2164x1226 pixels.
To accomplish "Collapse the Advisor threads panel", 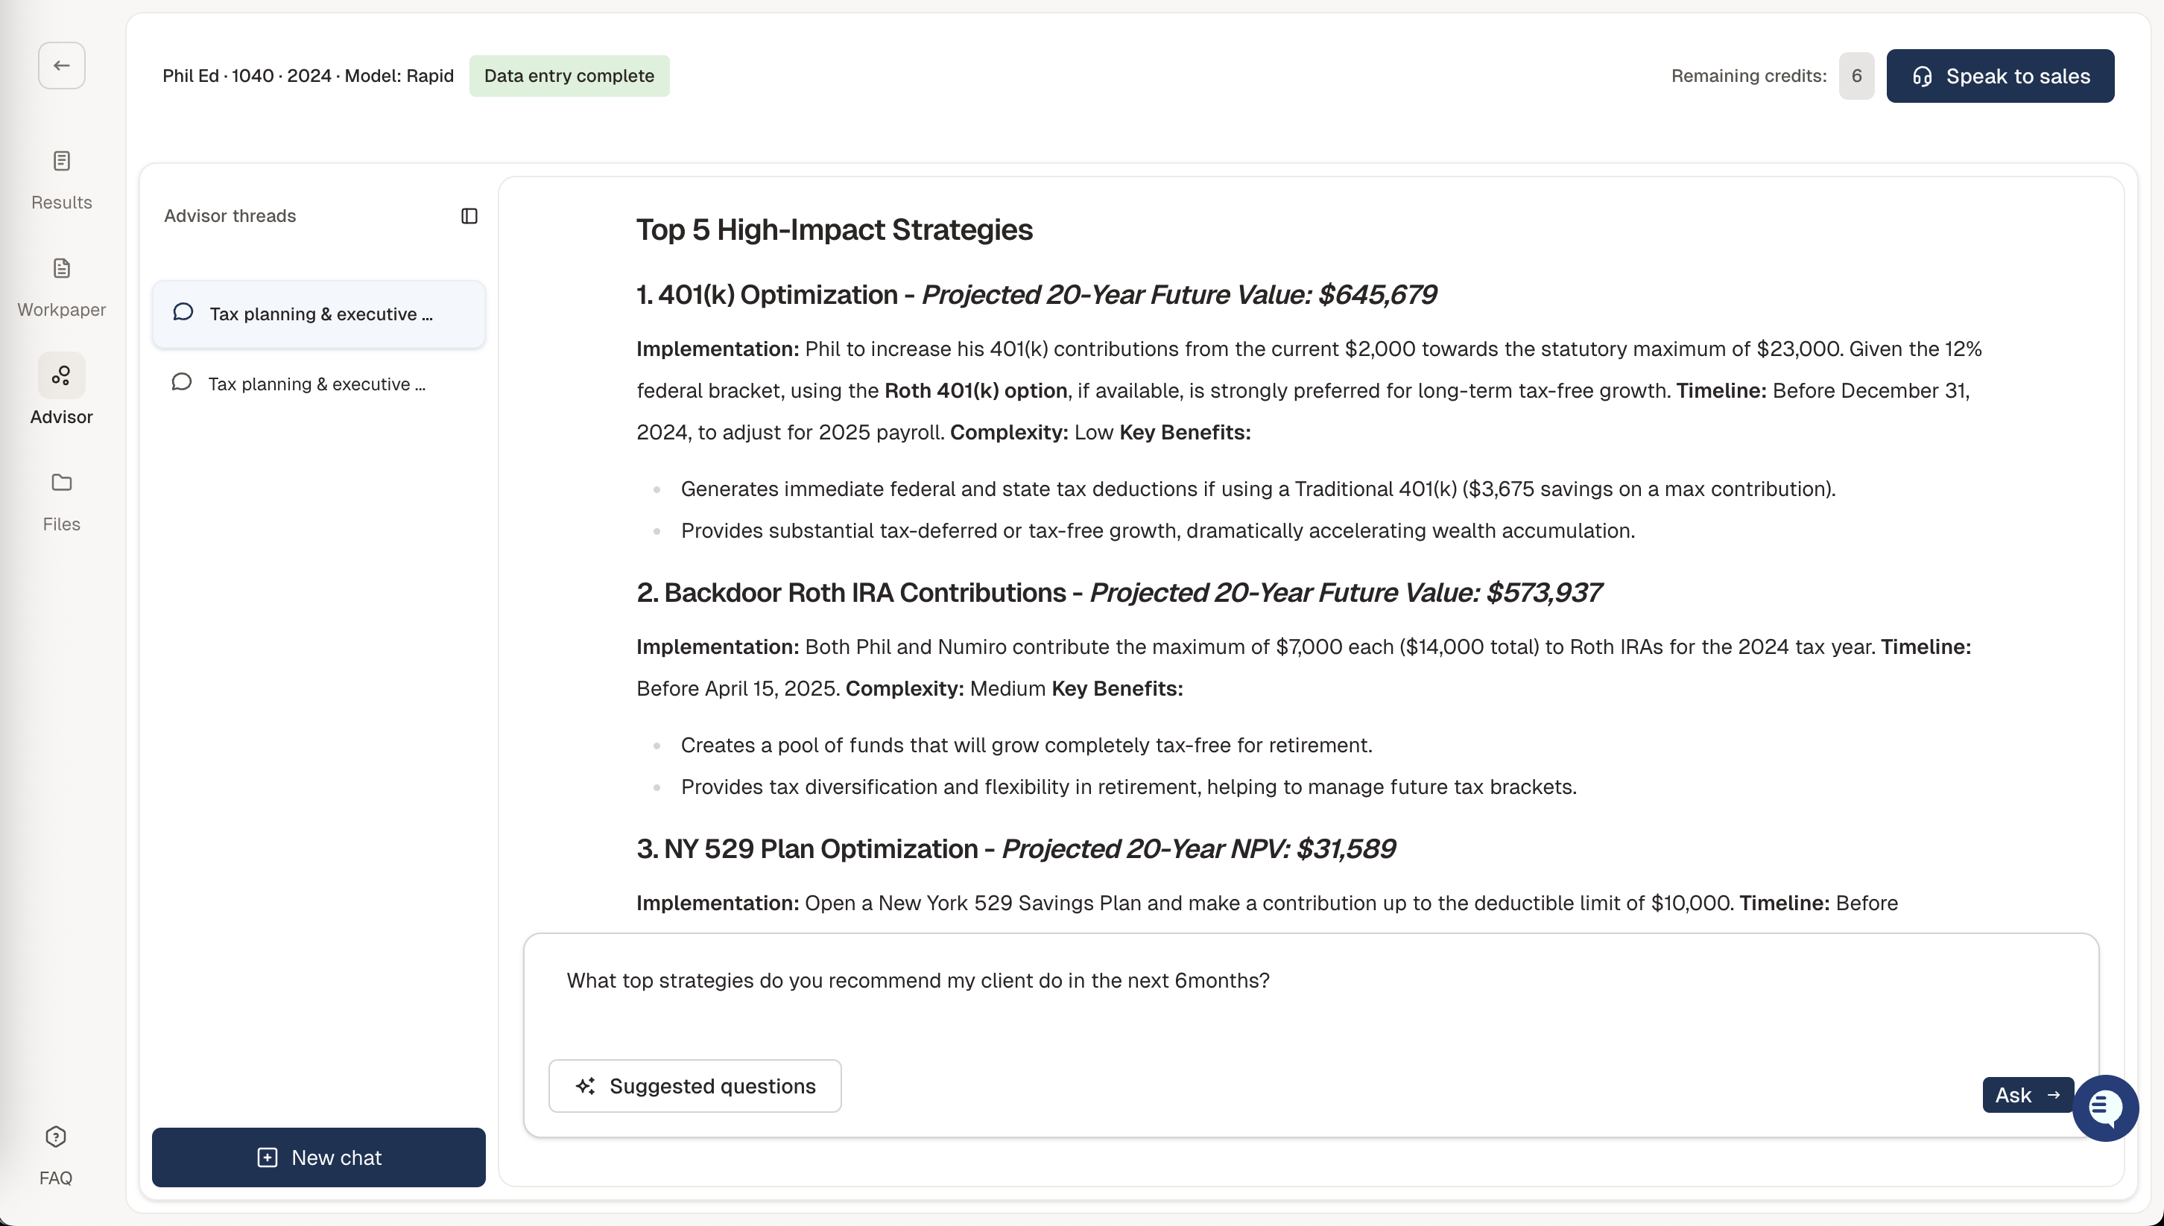I will click(x=469, y=217).
